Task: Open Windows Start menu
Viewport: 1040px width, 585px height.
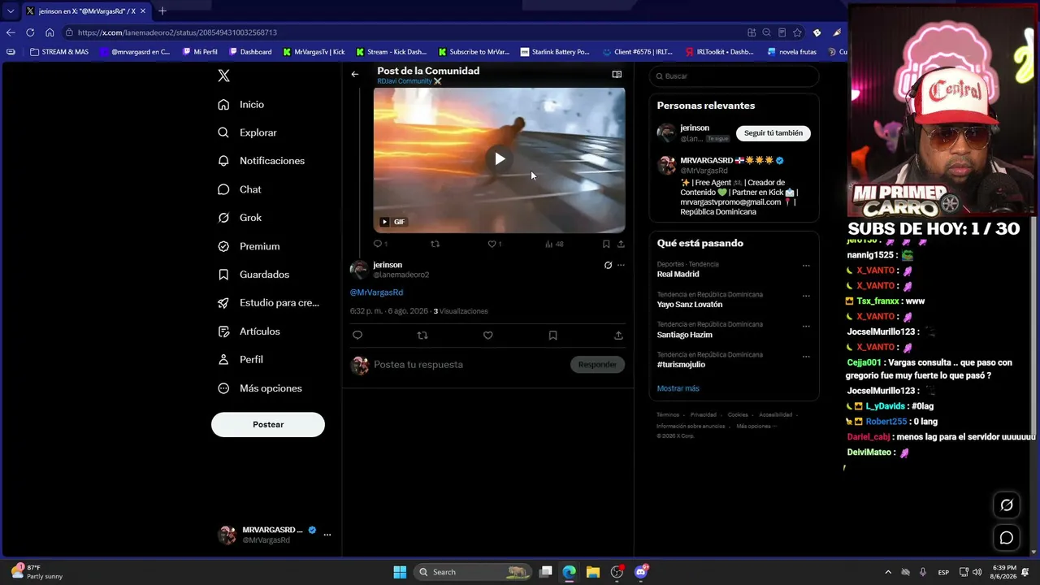Action: (400, 572)
